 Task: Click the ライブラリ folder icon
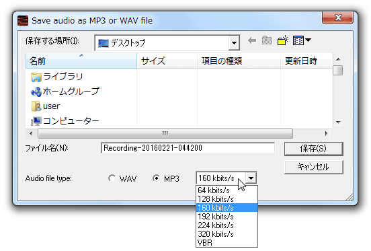point(36,77)
